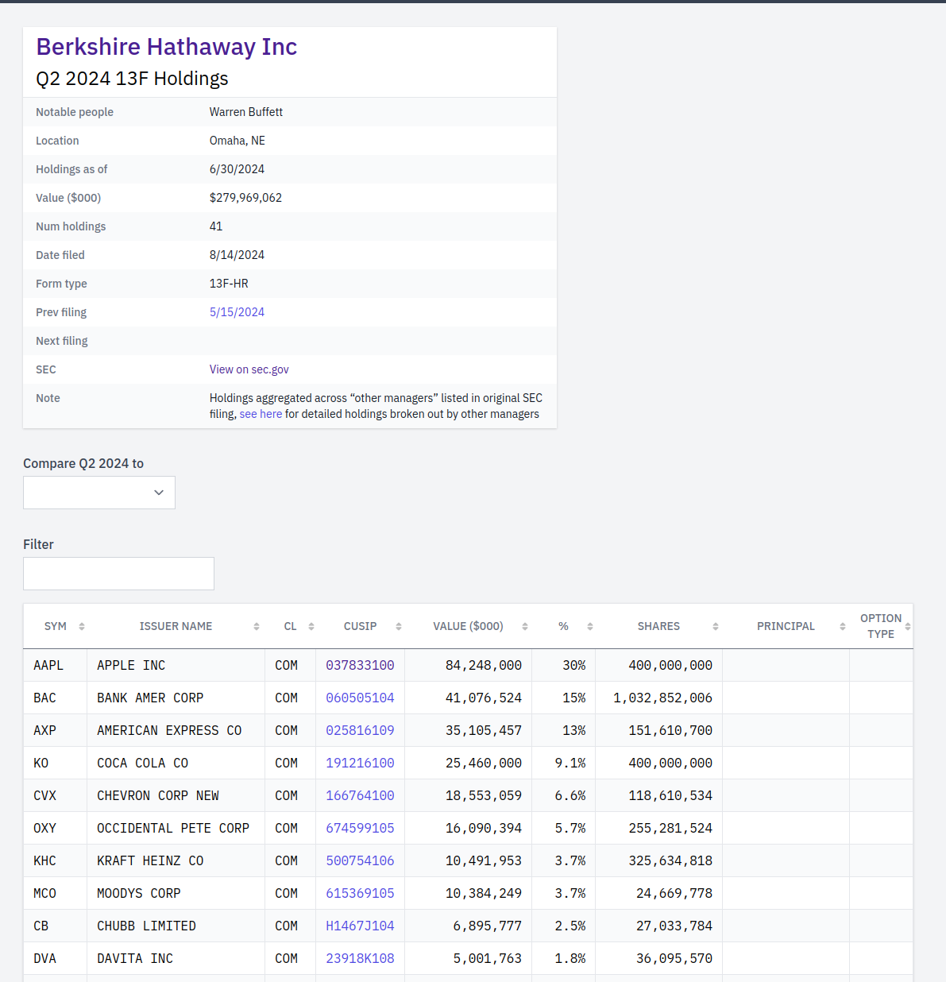Open CUSIP 500754106 for Kraft Heinz
The width and height of the screenshot is (946, 982).
tap(360, 861)
